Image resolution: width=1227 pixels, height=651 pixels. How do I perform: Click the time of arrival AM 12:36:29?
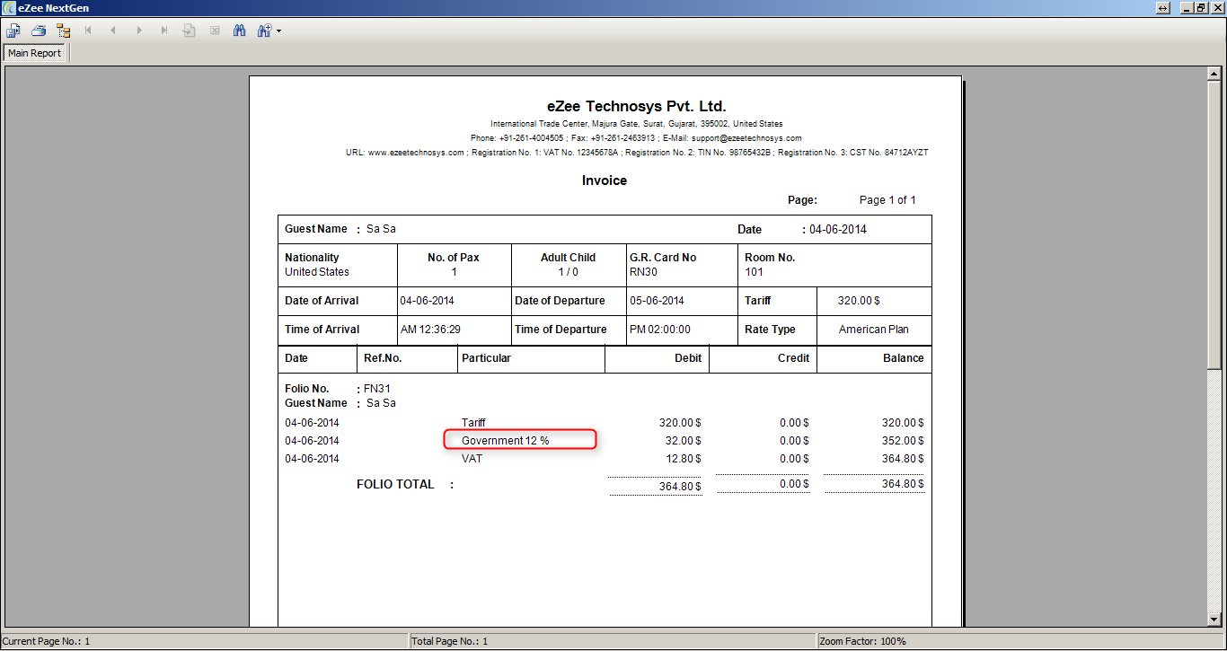[x=430, y=330]
